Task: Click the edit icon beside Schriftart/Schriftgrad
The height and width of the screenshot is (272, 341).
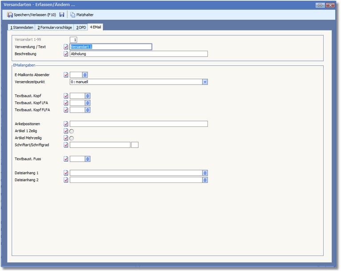Action: tap(66, 145)
